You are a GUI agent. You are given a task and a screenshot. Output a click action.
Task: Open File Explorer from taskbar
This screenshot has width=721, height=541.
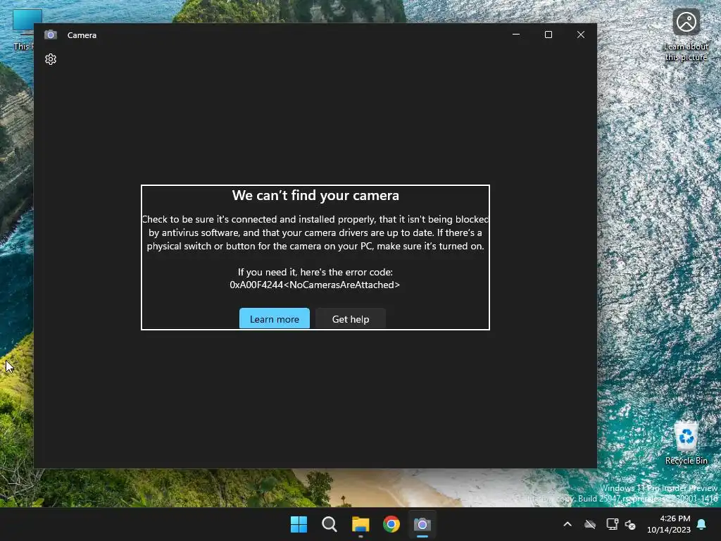tap(360, 524)
